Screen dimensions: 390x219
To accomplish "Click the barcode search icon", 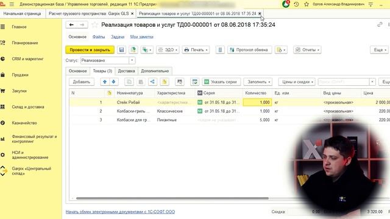I will tap(180, 82).
